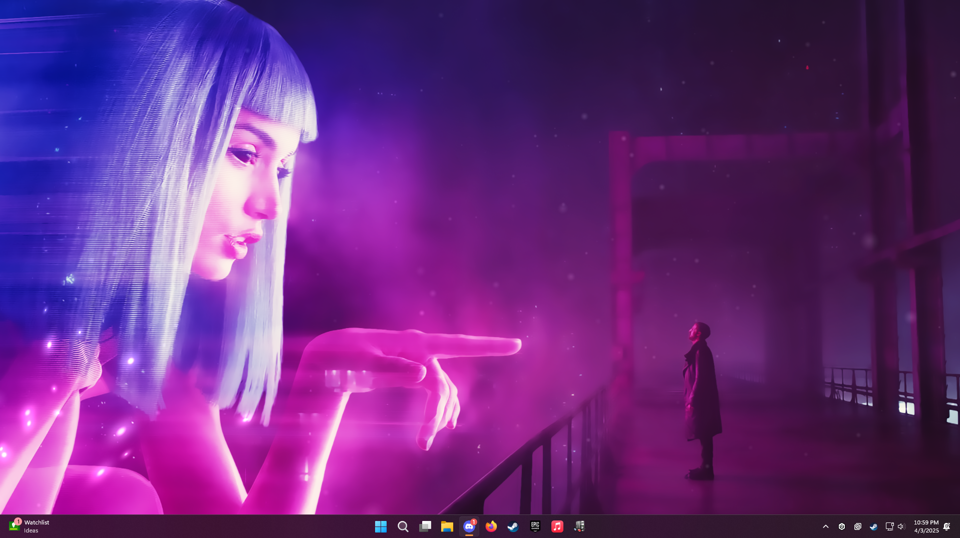Image resolution: width=960 pixels, height=538 pixels.
Task: Click the screenshot capture tray icon
Action: point(858,526)
